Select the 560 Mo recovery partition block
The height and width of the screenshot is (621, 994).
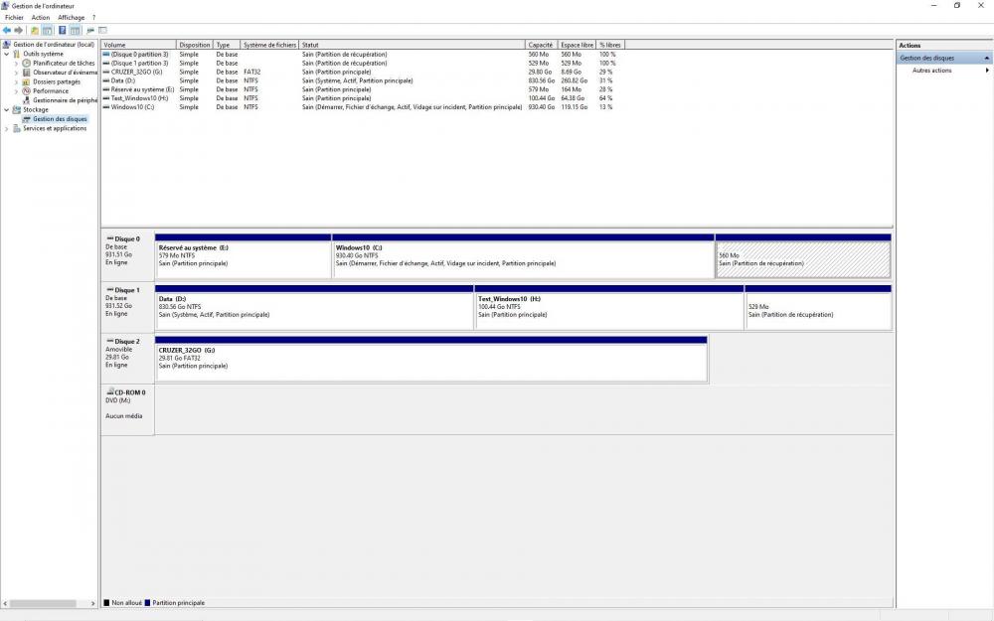pyautogui.click(x=803, y=256)
